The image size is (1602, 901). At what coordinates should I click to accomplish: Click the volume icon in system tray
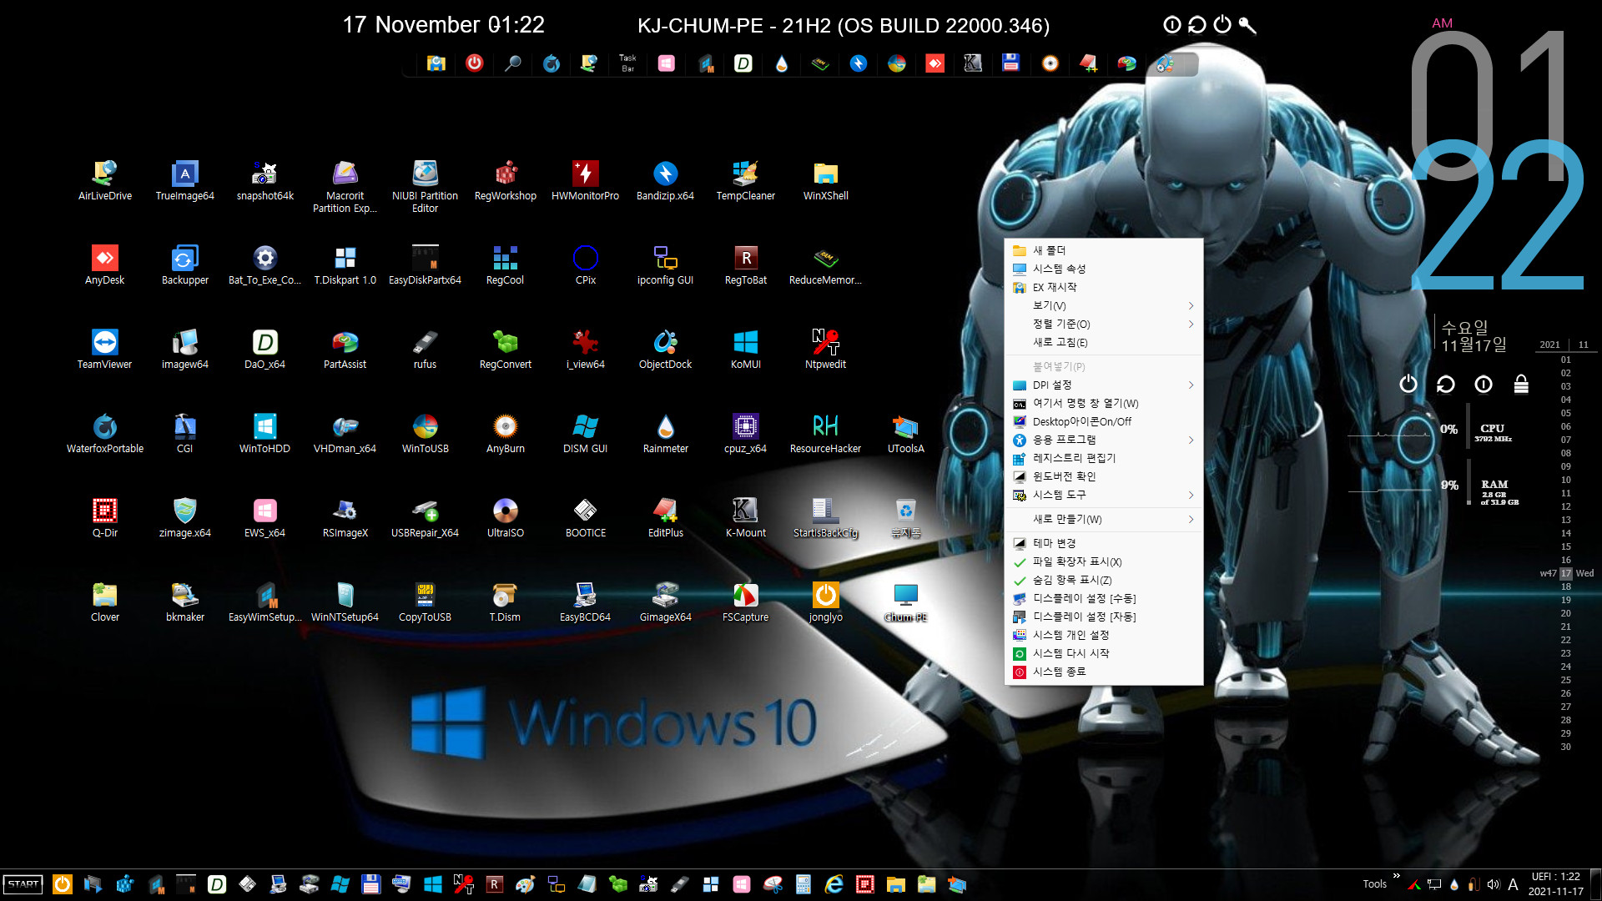[x=1494, y=884]
